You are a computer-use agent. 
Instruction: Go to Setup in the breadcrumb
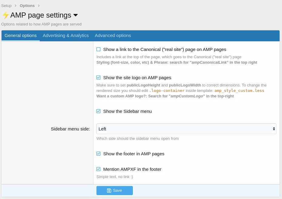[6, 6]
